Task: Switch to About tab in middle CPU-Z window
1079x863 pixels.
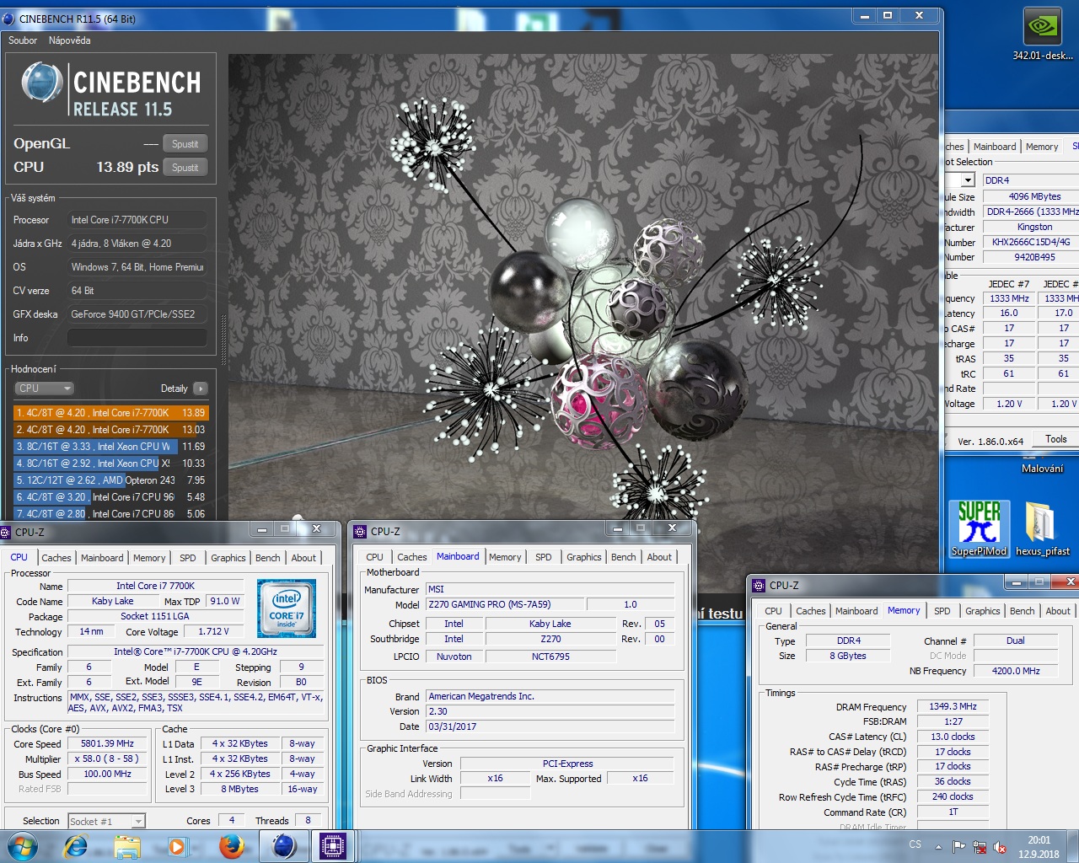Action: 659,557
